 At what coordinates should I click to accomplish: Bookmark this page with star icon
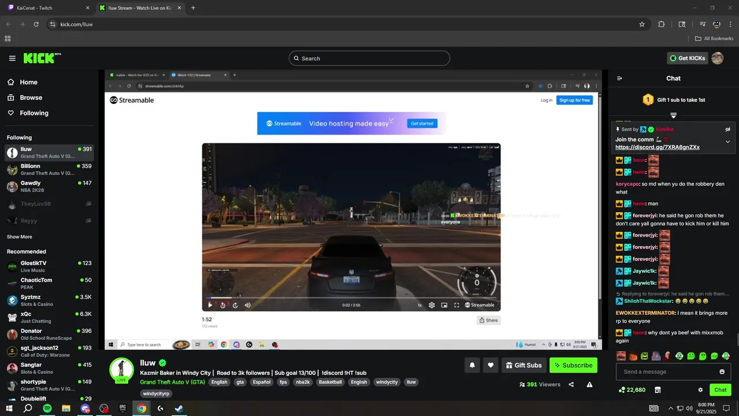tap(642, 24)
